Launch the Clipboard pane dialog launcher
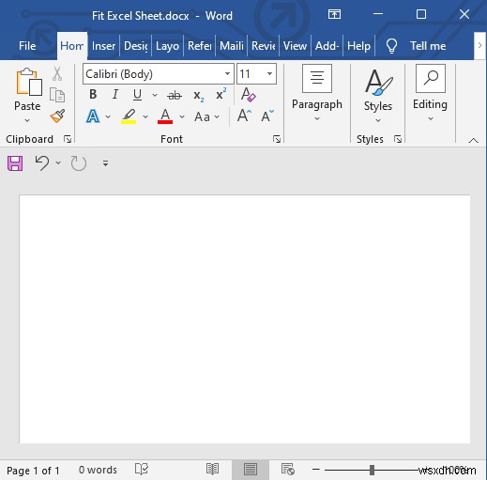Viewport: 487px width, 480px height. coord(68,139)
